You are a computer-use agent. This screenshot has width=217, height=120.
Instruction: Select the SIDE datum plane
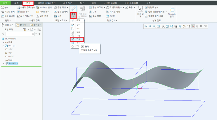pyautogui.click(x=9, y=49)
